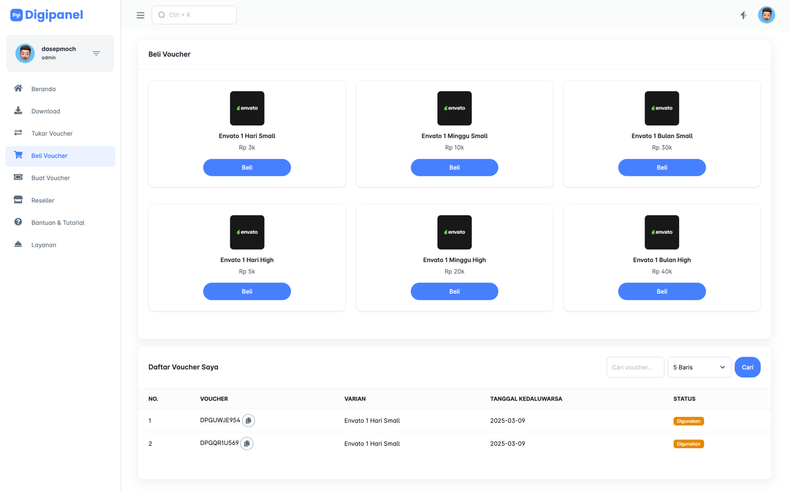Open Layanan menu item
Screen dimensions: 789x492
click(x=60, y=245)
